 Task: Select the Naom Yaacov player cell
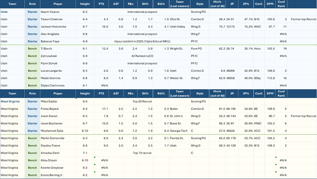58,12
